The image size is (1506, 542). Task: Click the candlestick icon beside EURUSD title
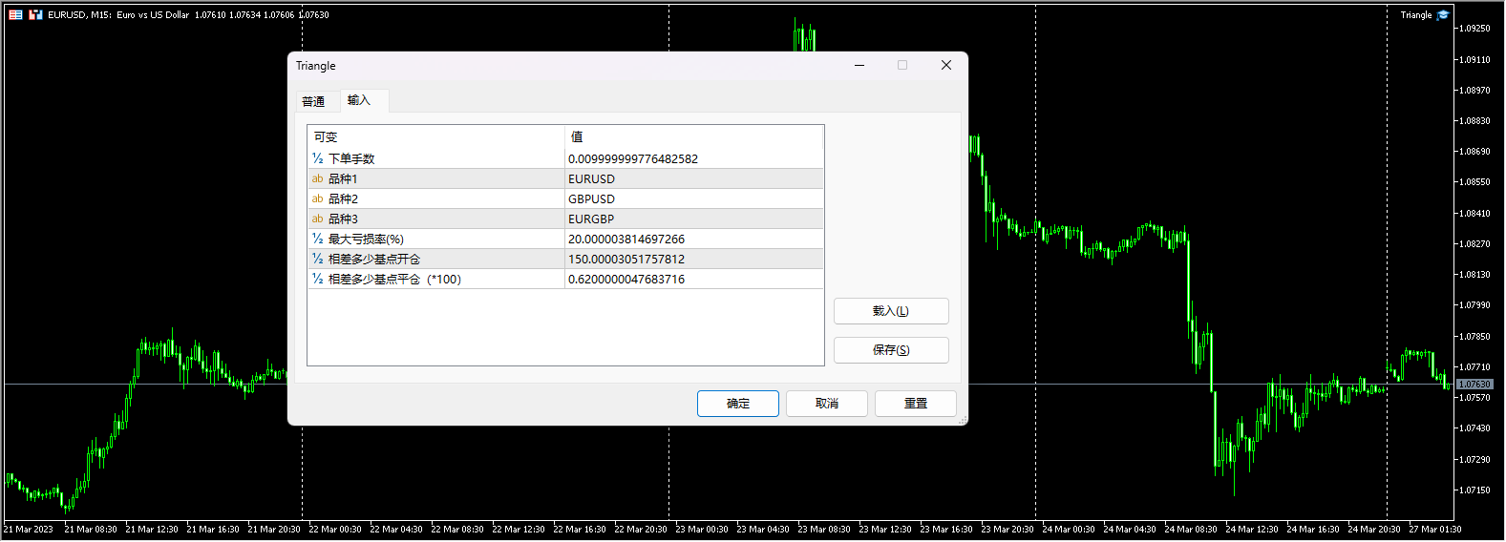35,14
